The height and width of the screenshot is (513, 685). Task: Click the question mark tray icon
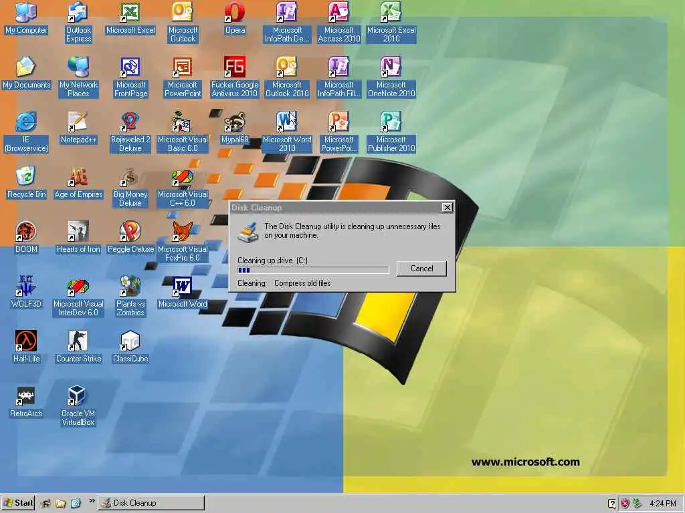[x=612, y=504]
